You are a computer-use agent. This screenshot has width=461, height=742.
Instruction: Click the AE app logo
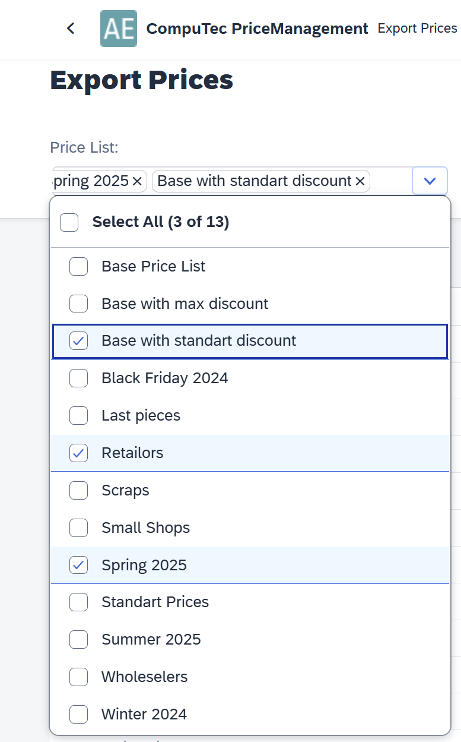tap(119, 28)
